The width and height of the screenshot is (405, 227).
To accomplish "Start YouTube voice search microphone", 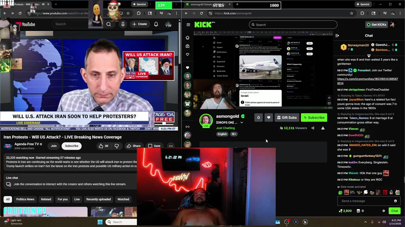I will 123,24.
